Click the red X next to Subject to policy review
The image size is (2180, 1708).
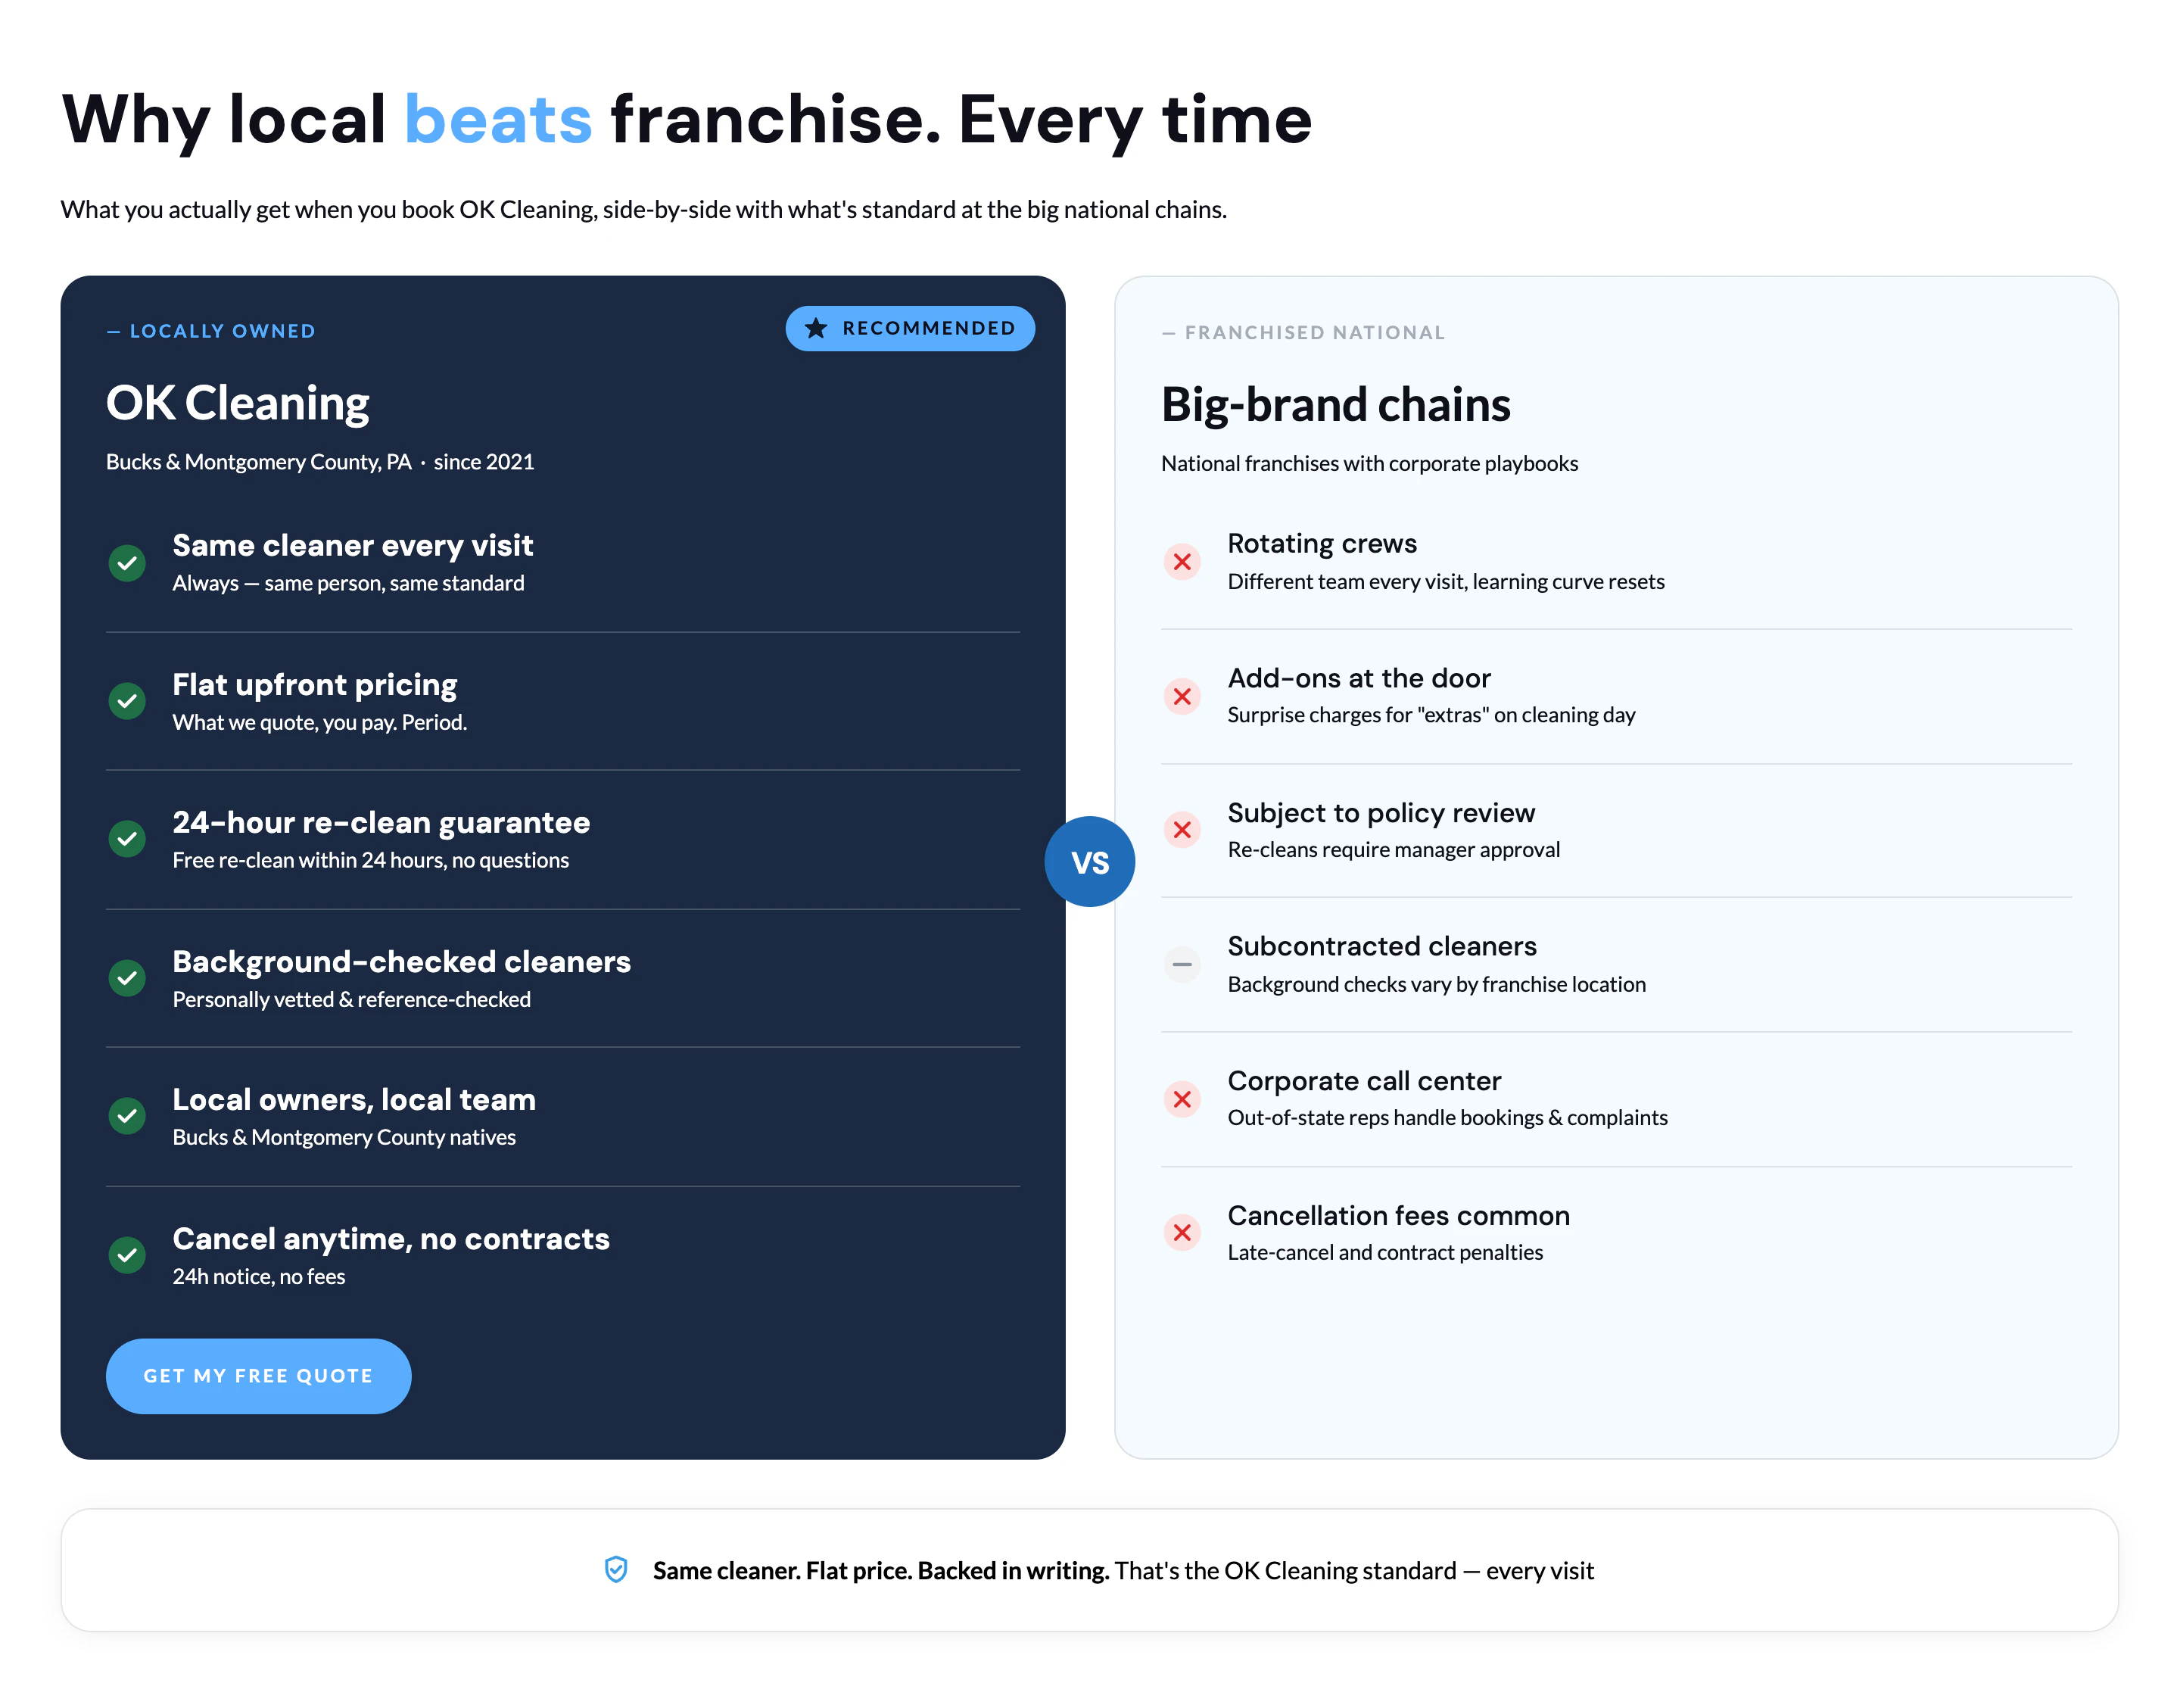coord(1182,830)
